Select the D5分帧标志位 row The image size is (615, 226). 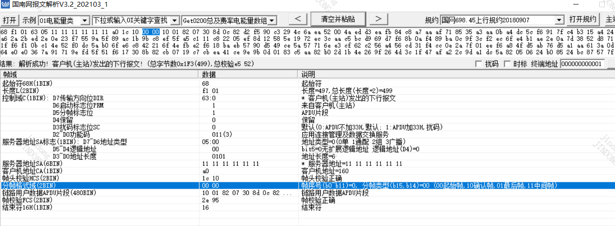307,113
